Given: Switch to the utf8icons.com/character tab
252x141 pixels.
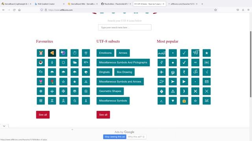Looking at the screenshot, I should point(182,4).
